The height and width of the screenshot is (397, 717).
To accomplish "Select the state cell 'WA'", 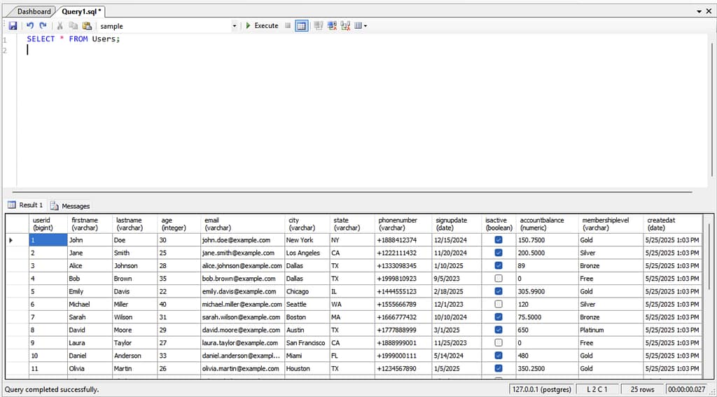I will tap(352, 304).
